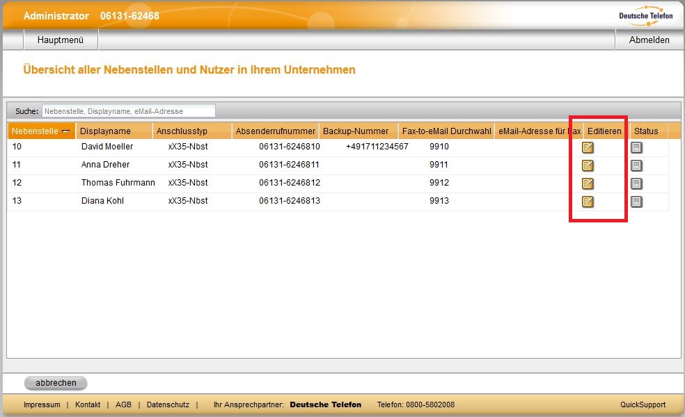685x417 pixels.
Task: Click Administrator 06131-62468 header text
Action: click(91, 16)
